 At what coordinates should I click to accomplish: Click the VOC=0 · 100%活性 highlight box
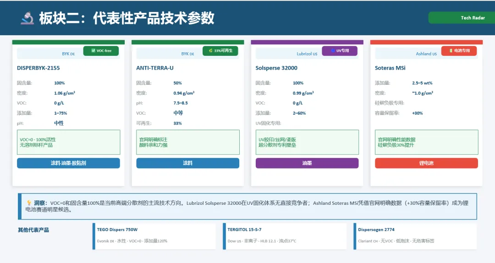click(x=68, y=142)
